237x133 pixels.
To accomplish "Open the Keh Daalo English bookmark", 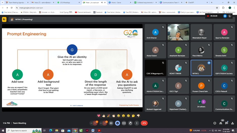I will pos(205,12).
